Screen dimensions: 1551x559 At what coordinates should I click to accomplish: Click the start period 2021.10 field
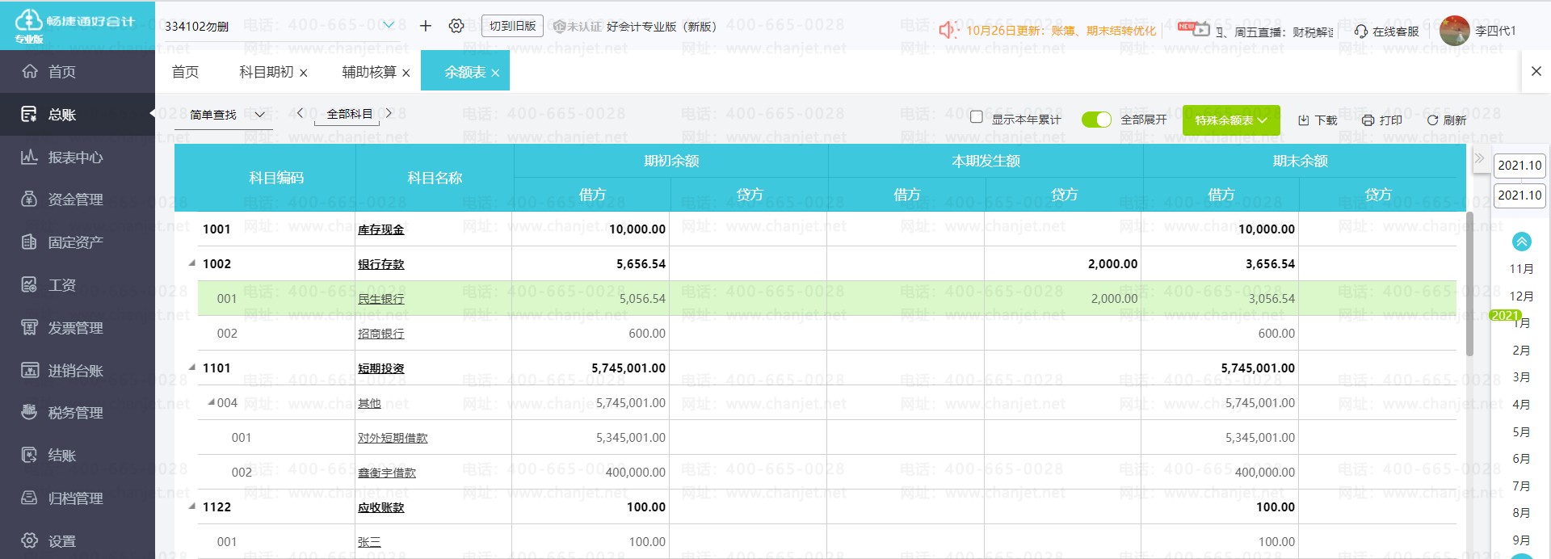pos(1519,166)
